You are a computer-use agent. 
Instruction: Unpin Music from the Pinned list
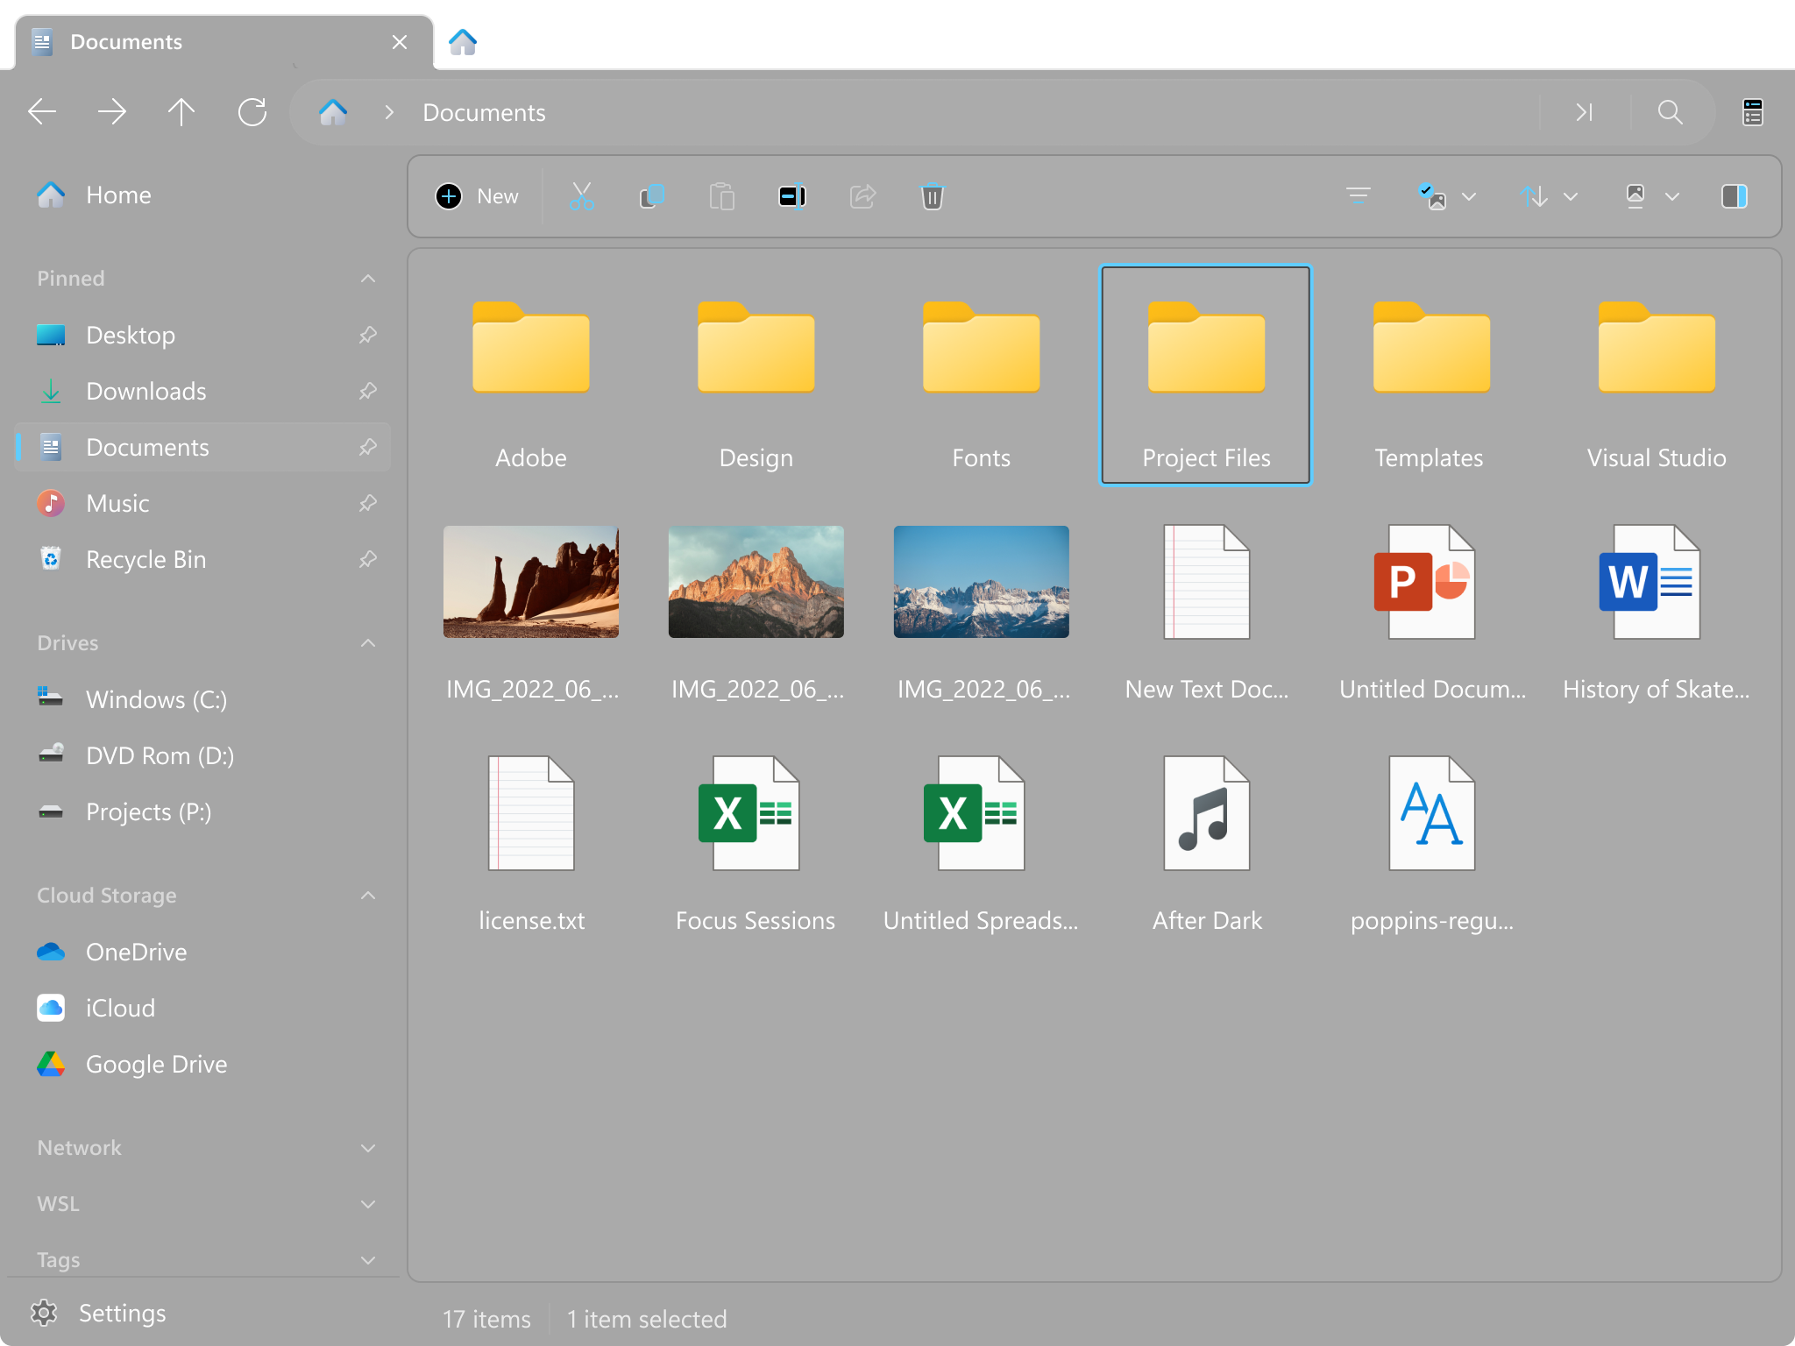pyautogui.click(x=368, y=503)
